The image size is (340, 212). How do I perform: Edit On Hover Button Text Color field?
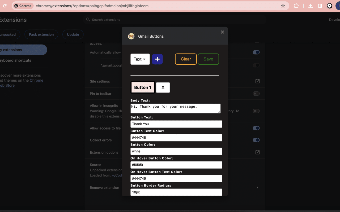tap(176, 179)
